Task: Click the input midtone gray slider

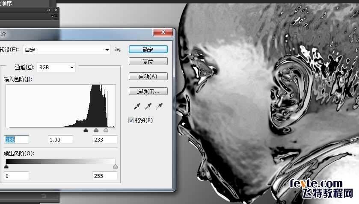Action: 96,130
